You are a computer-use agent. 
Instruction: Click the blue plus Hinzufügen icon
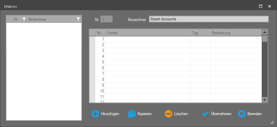pos(95,114)
